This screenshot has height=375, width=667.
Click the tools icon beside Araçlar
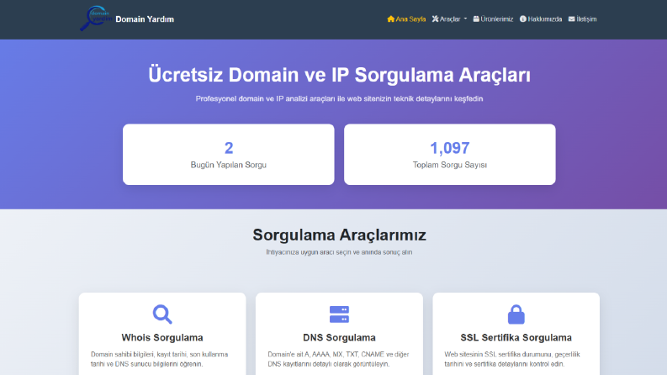click(x=435, y=19)
